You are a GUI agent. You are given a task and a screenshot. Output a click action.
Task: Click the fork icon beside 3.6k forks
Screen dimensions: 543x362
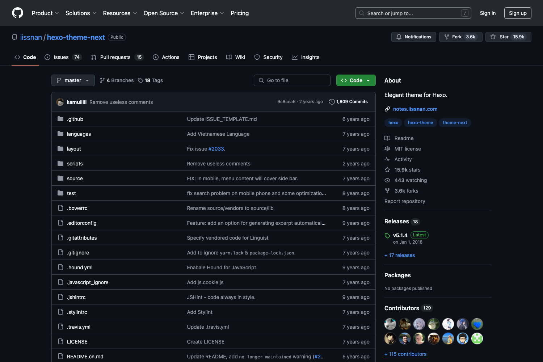coord(387,191)
